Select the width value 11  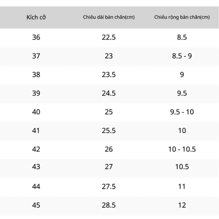[x=182, y=186]
